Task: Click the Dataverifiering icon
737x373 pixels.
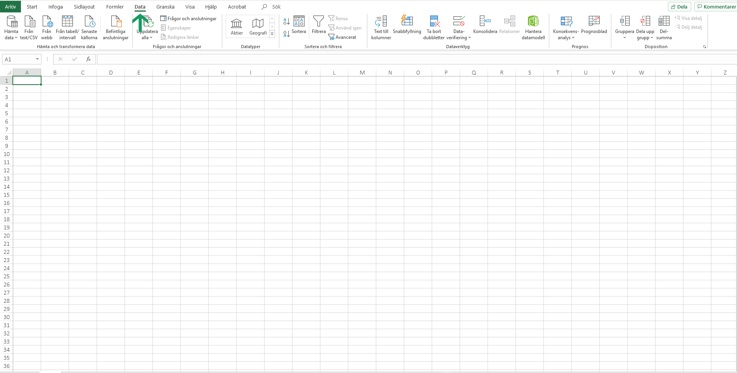Action: (459, 21)
